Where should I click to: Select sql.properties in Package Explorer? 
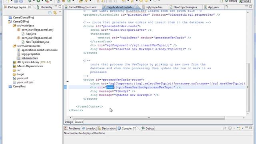pos(30,58)
